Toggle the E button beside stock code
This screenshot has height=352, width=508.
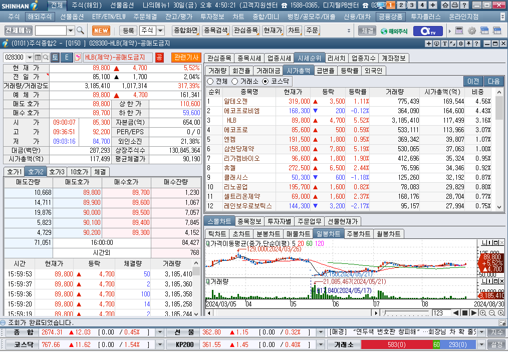pyautogui.click(x=67, y=58)
